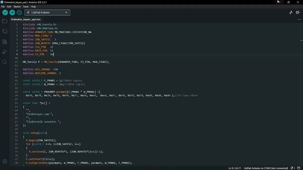Screen dimensions: 303x170
Task: Open the Help menu
Action: click(x=34, y=7)
